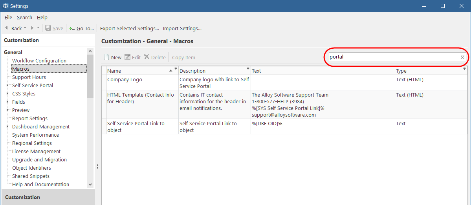The width and height of the screenshot is (471, 205).
Task: Open the File menu
Action: (x=8, y=17)
